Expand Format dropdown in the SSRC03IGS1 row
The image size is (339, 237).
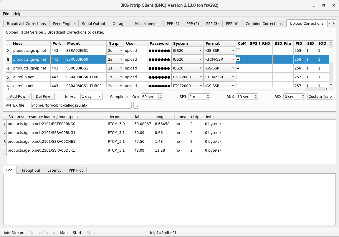tap(220, 68)
